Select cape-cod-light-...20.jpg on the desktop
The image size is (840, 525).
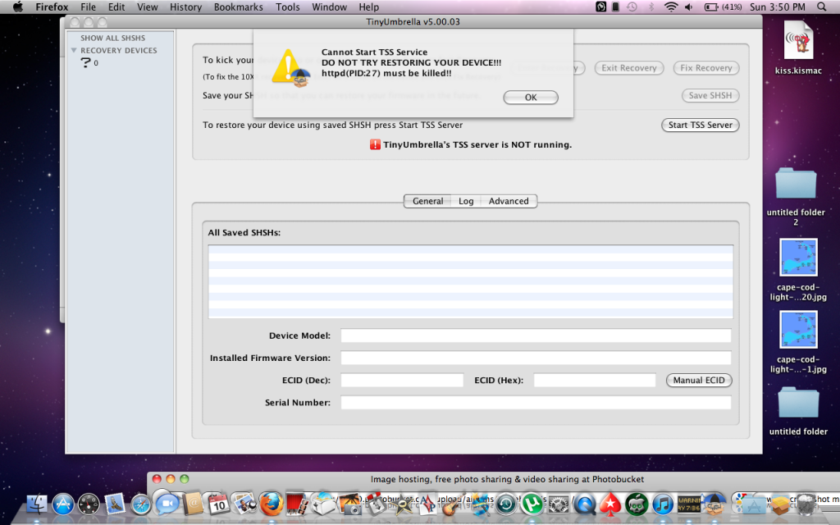click(x=798, y=269)
